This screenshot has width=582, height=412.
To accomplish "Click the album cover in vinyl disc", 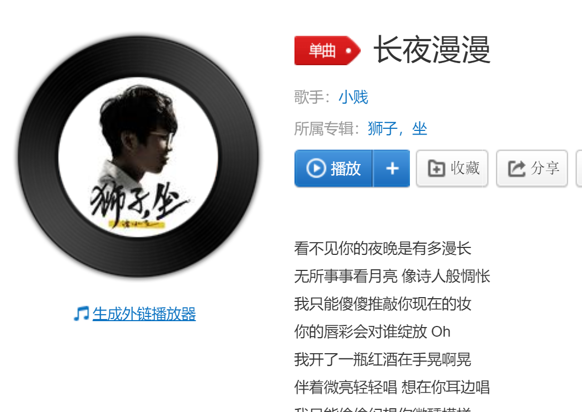I will (138, 157).
